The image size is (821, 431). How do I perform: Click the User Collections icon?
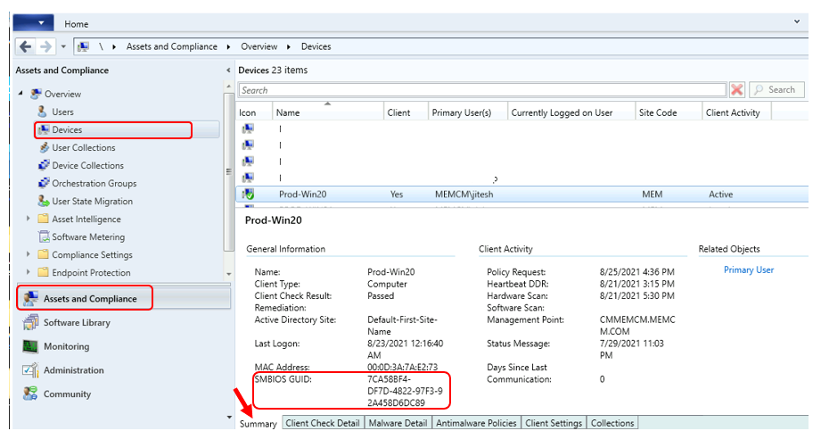44,147
